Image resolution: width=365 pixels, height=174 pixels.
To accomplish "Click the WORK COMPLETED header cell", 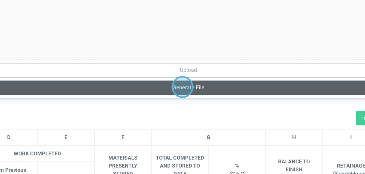I will (37, 153).
